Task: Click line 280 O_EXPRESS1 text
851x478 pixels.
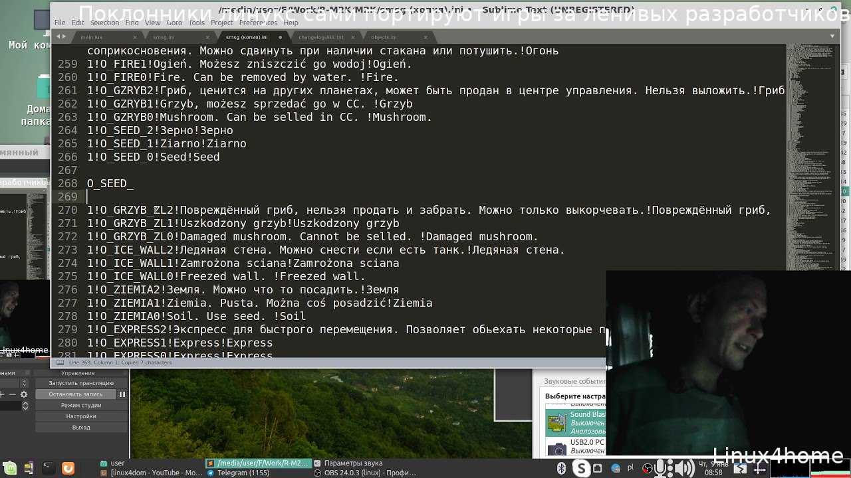Action: [180, 343]
